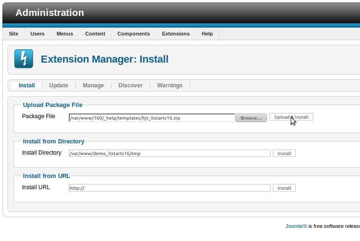360x241 pixels.
Task: Switch to the Update tab
Action: point(59,85)
